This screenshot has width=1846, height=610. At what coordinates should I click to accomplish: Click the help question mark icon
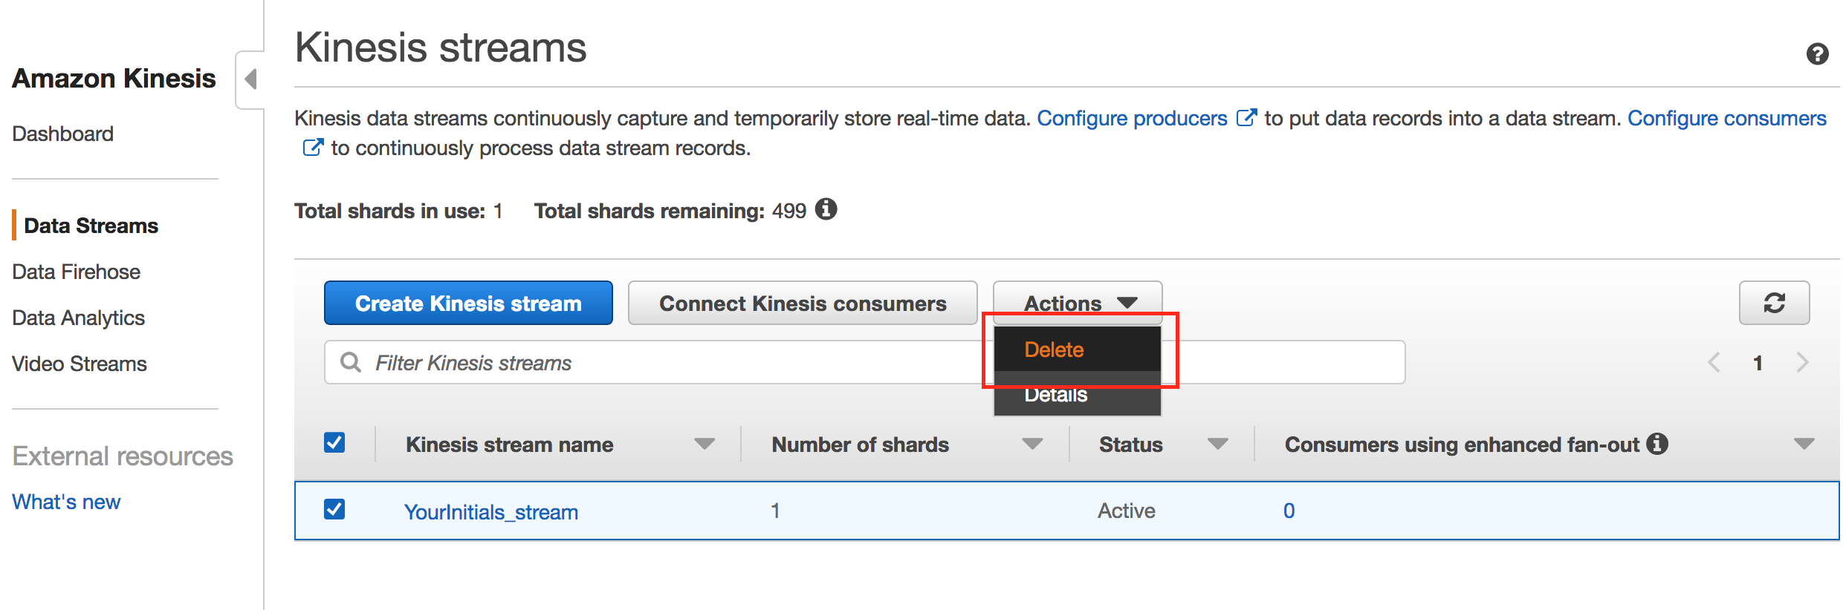[1817, 54]
